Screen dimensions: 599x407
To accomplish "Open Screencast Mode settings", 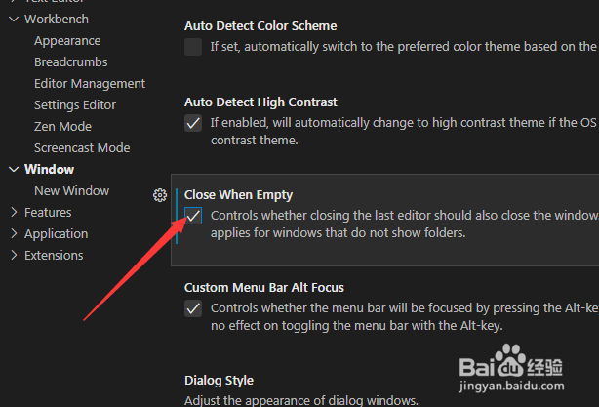I will point(82,148).
